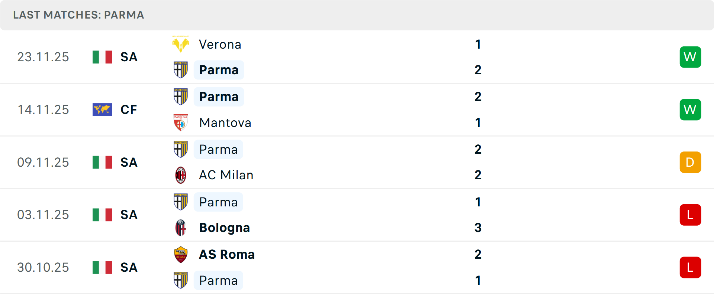Click the Italy flag beside 23.11.25
The width and height of the screenshot is (714, 294).
point(102,57)
